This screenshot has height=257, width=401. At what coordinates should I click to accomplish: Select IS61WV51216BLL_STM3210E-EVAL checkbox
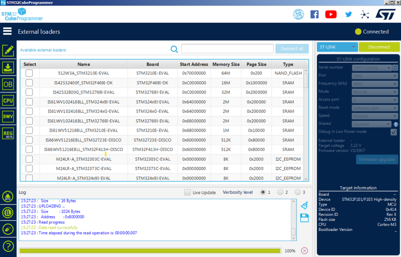[29, 130]
